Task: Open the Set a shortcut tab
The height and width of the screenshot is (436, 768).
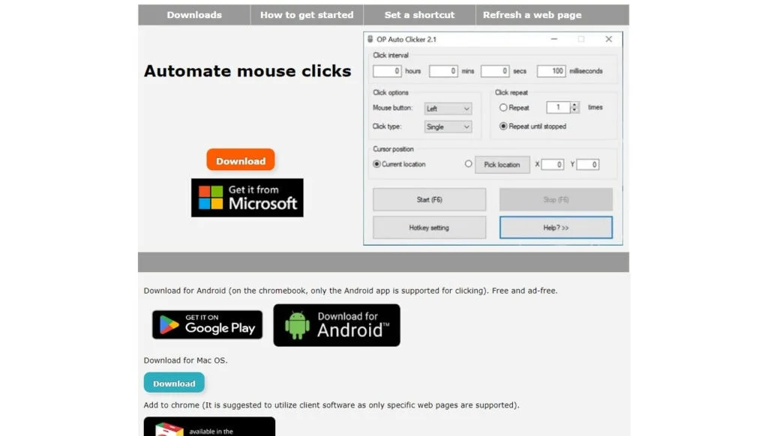Action: click(419, 15)
